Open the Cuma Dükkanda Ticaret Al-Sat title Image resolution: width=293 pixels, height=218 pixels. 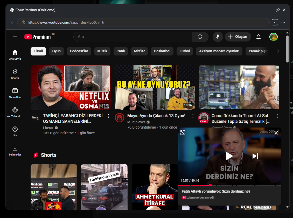[240, 118]
